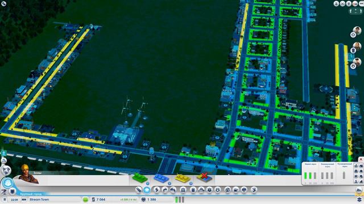The image size is (364, 204).
Task: Click the city name Stream Town
Action: pyautogui.click(x=39, y=199)
